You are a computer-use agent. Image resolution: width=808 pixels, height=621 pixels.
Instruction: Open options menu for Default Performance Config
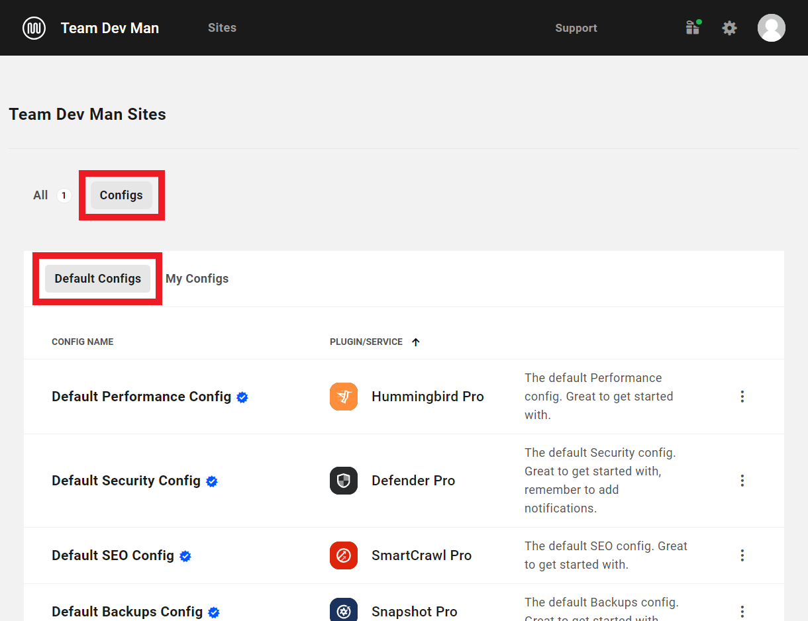742,397
